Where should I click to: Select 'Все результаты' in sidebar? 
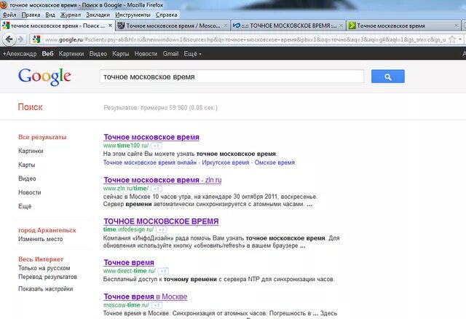(x=42, y=137)
